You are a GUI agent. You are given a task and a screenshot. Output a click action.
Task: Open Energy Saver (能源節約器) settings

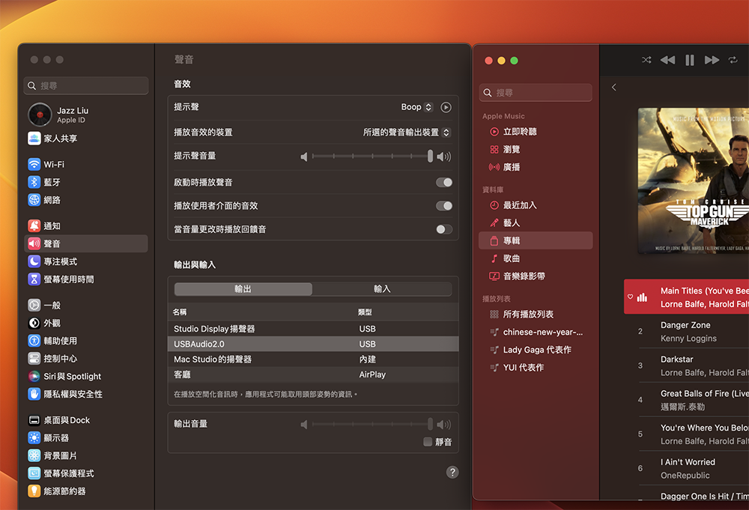[86, 491]
